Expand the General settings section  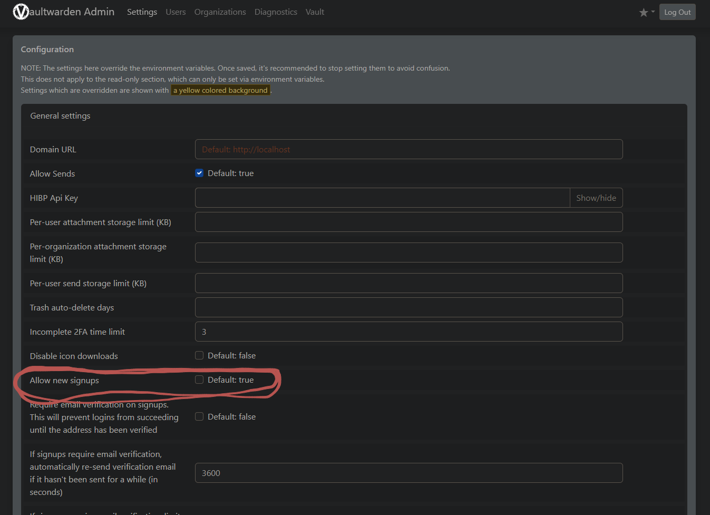coord(60,116)
